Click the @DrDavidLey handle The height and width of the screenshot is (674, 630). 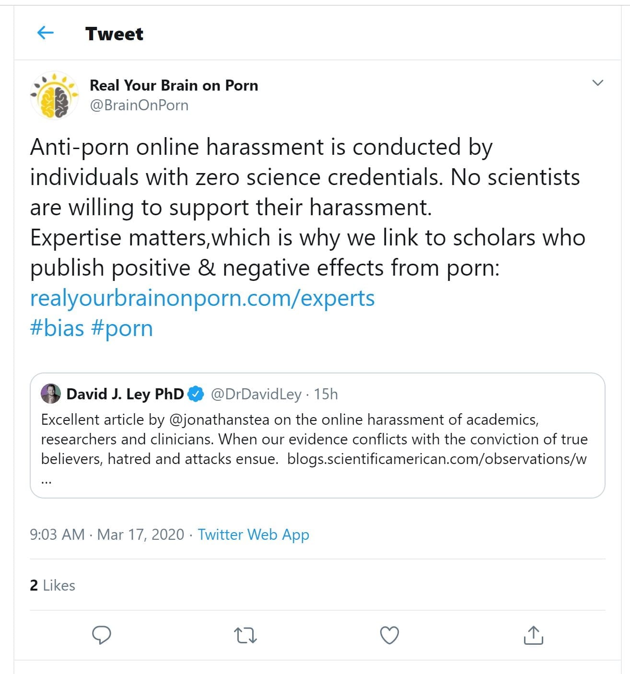(256, 394)
